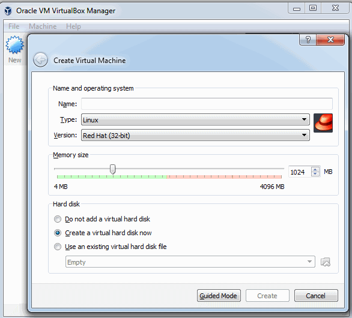Open the File menu
The height and width of the screenshot is (318, 352).
[14, 26]
